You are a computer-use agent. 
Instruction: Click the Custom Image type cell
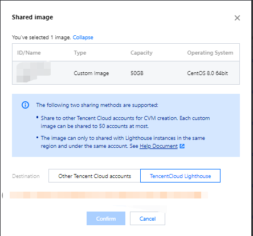coord(91,73)
